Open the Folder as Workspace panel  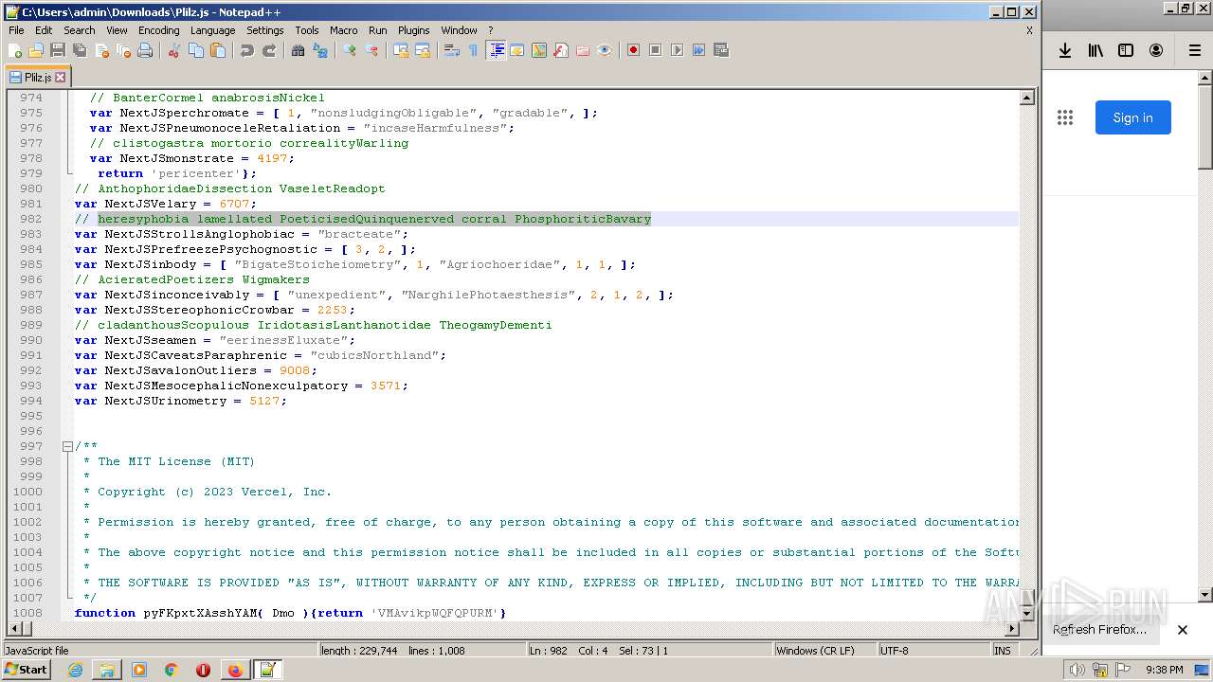[x=583, y=50]
